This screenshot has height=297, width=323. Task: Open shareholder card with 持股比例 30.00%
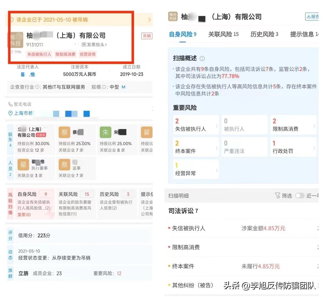(35, 139)
